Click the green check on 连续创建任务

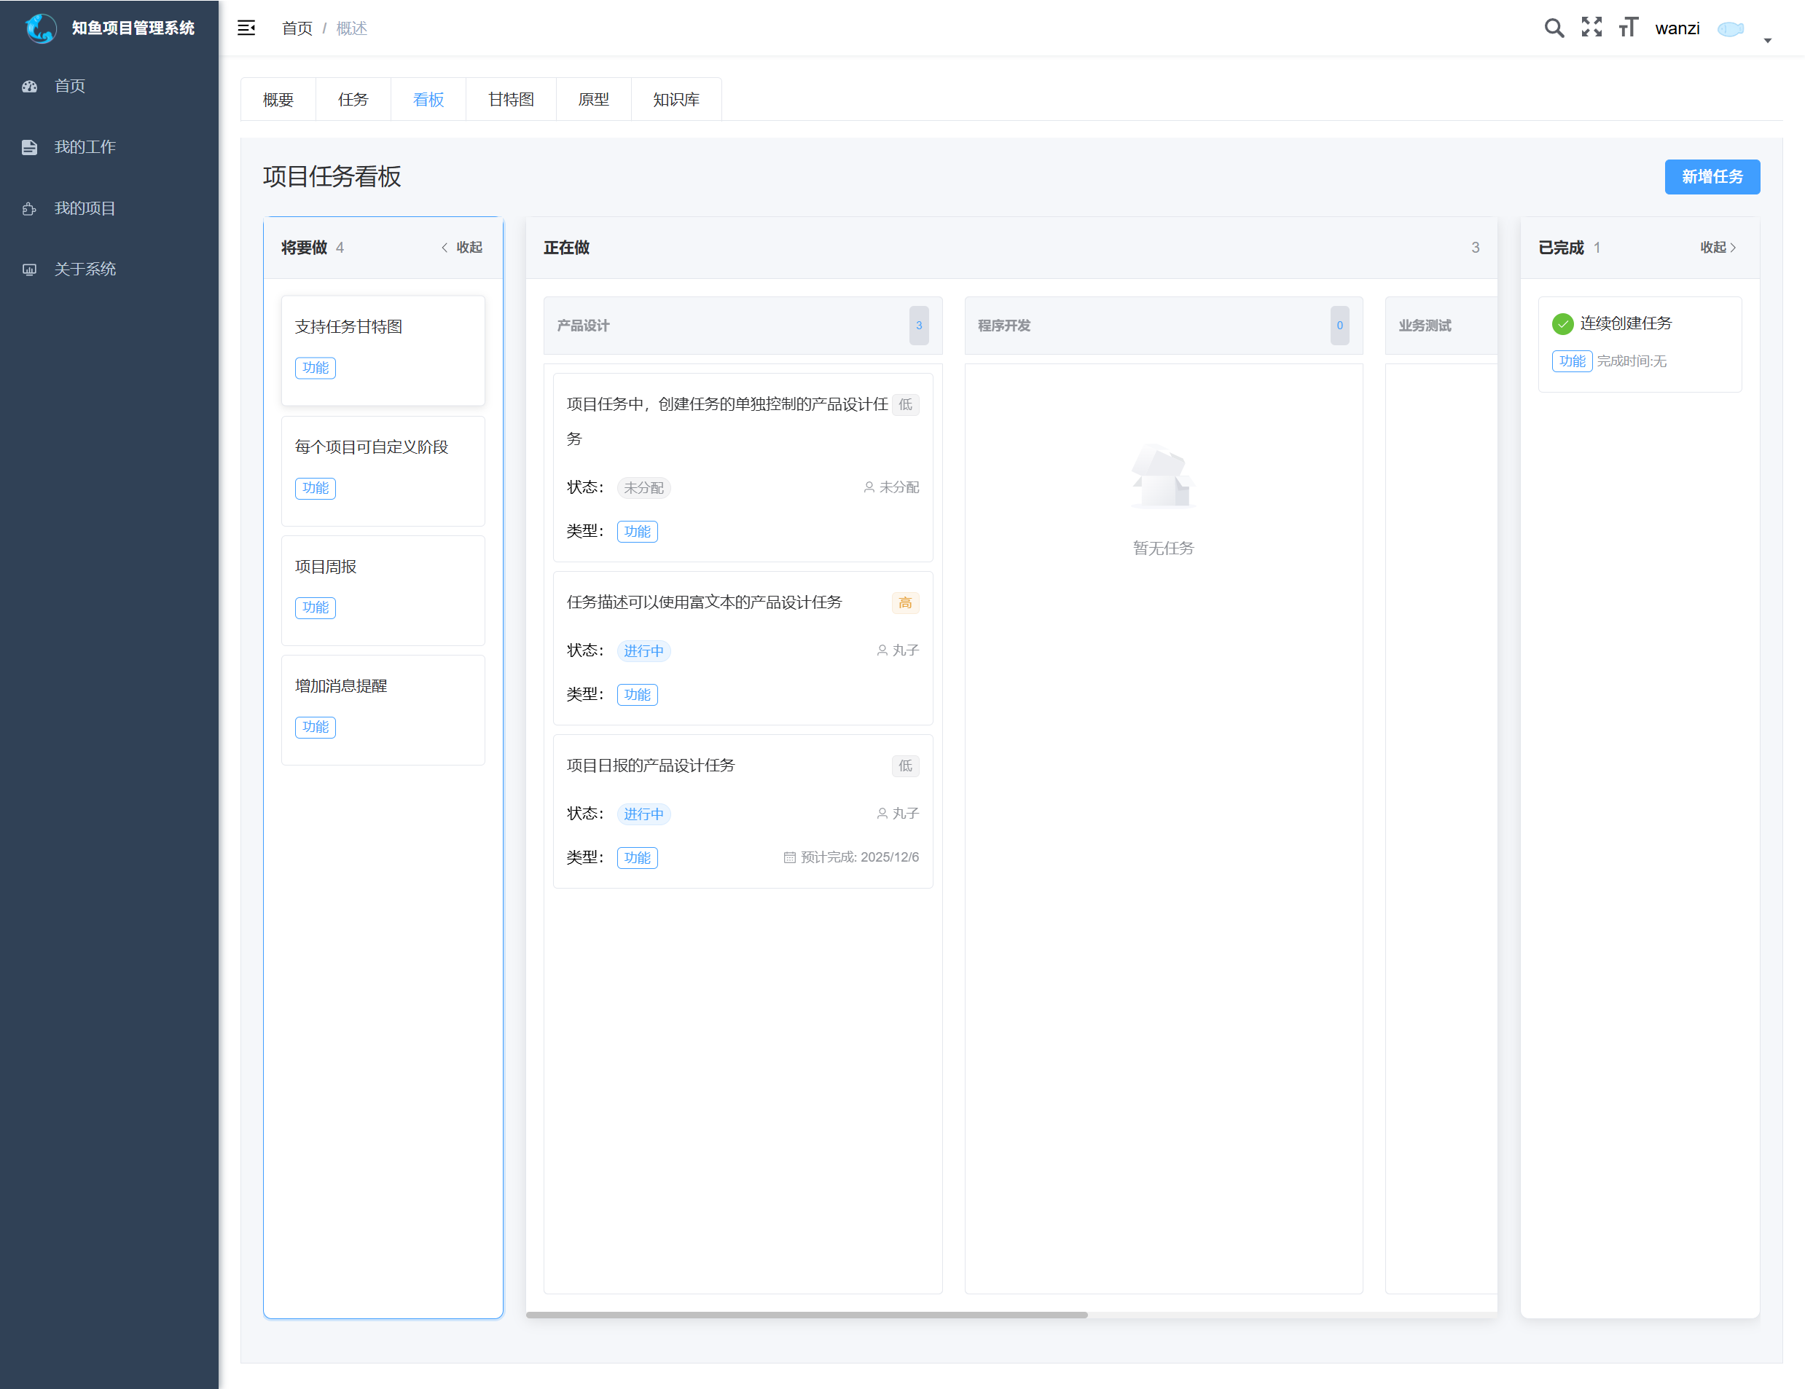[1562, 324]
